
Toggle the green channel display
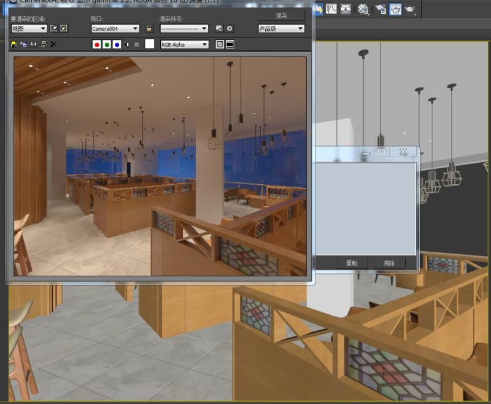point(107,44)
